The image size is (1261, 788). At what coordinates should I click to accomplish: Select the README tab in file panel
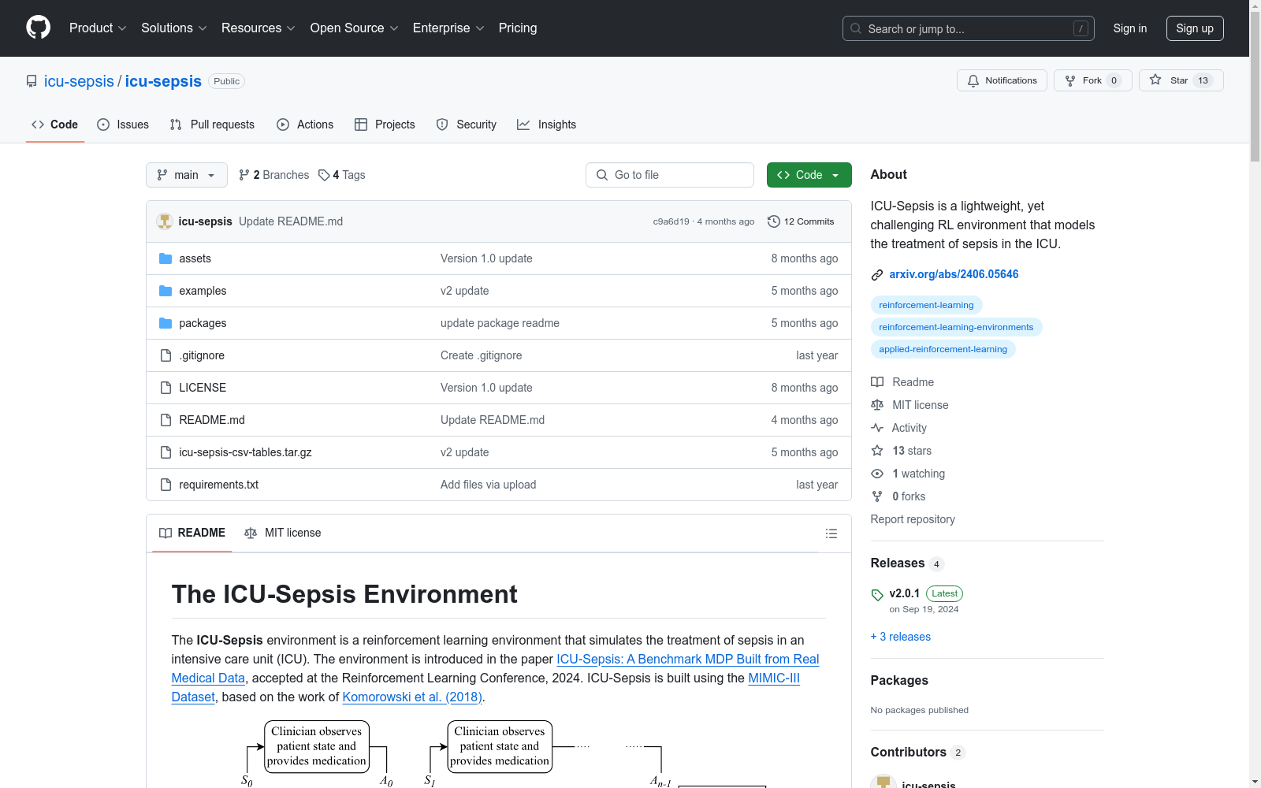(192, 533)
